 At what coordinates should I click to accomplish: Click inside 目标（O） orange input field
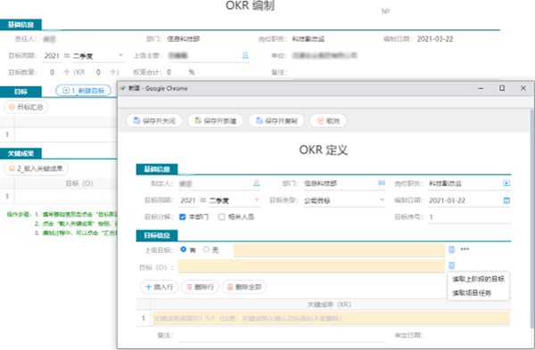coord(311,266)
